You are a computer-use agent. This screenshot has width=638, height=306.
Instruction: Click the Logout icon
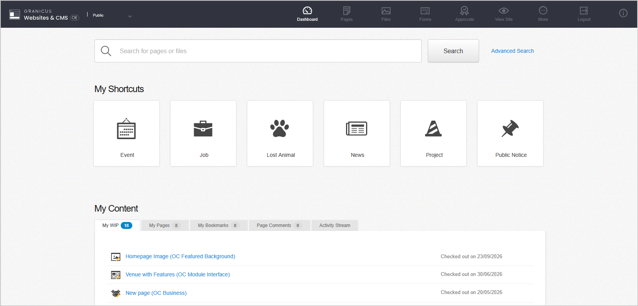[584, 10]
